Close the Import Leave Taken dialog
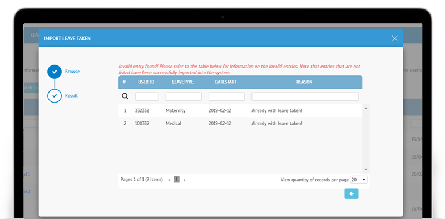The image size is (445, 219). (394, 38)
